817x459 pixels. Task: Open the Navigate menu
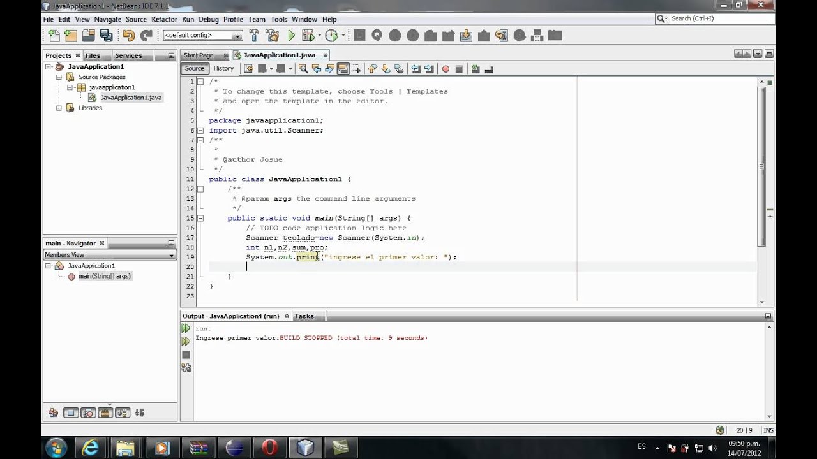pos(107,19)
